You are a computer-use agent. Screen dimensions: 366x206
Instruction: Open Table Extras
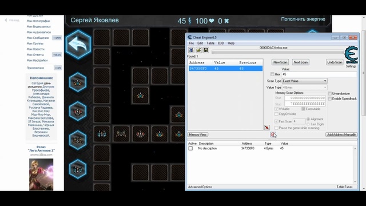344,187
